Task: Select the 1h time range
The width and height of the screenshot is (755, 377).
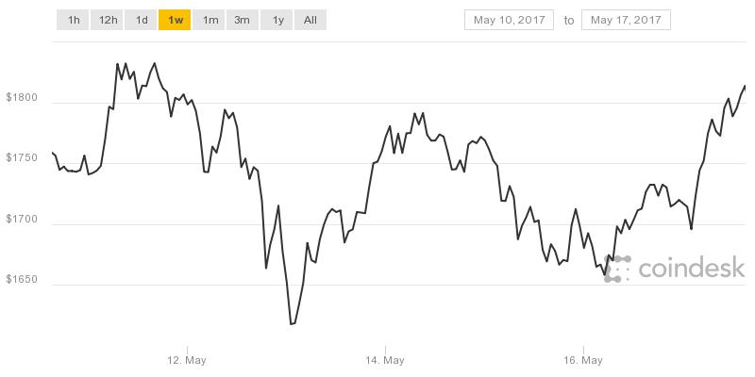Action: point(74,20)
